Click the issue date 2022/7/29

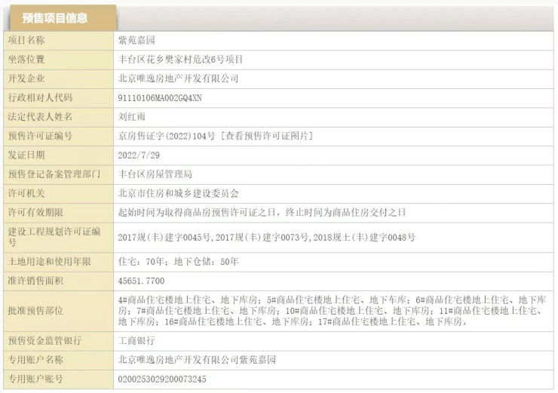(140, 155)
